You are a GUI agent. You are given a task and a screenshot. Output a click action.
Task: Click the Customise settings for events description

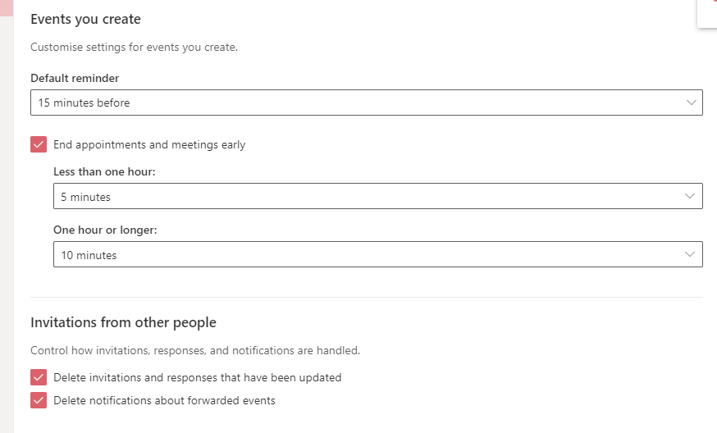(134, 47)
